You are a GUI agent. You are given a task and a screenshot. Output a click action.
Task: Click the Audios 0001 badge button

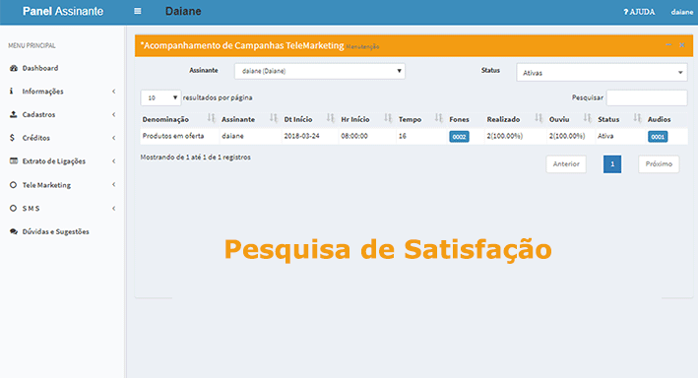658,137
